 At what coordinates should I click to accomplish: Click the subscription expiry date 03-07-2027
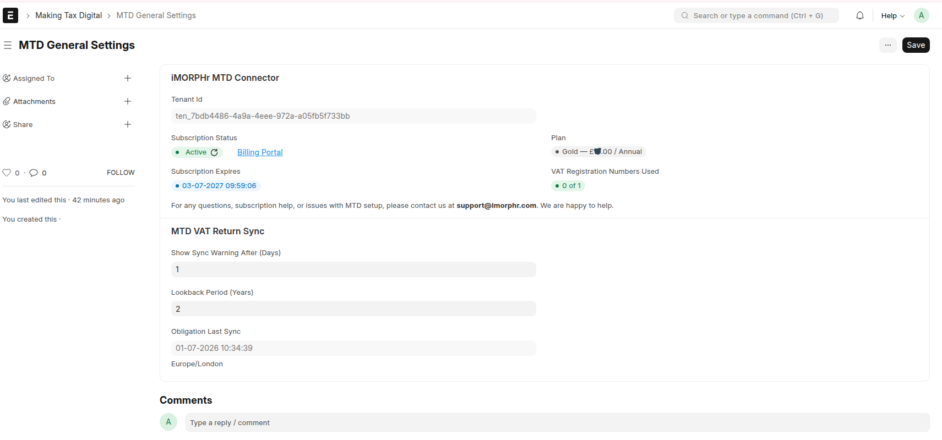tap(216, 186)
